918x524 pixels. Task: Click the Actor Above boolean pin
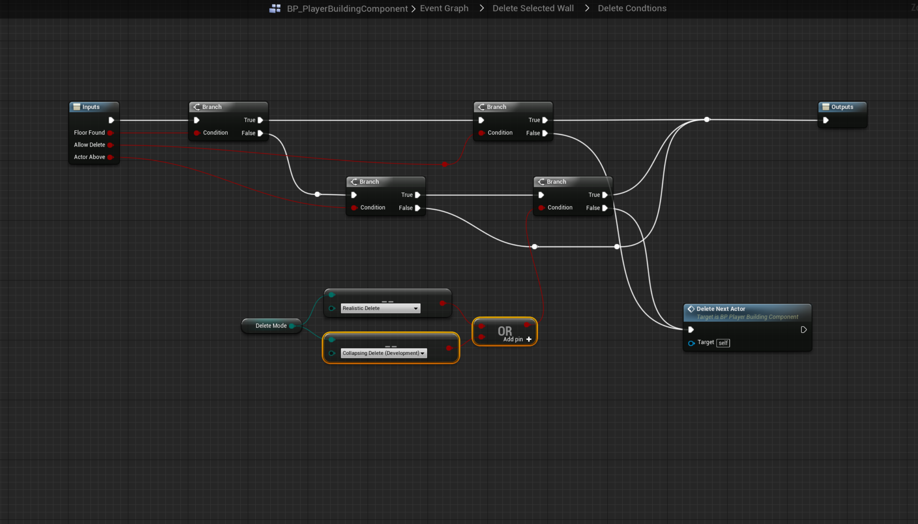(x=110, y=157)
